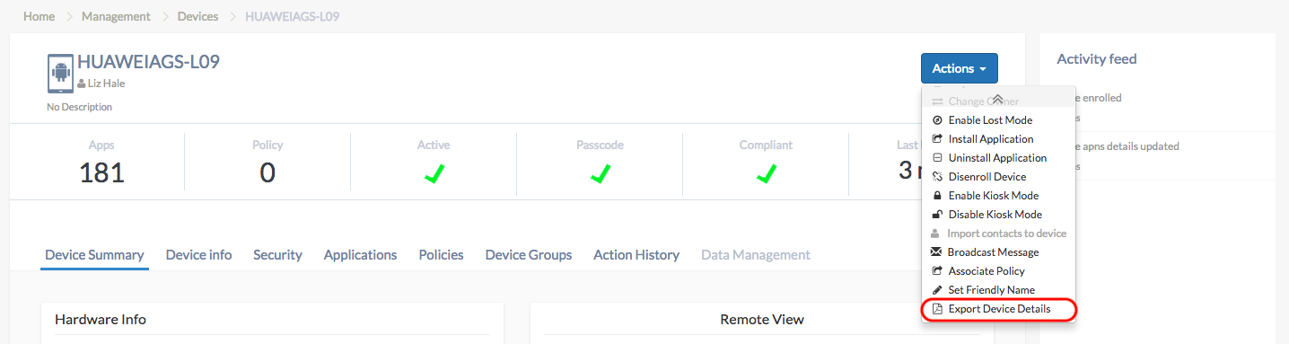Click the Disable Kiosk Mode unlock icon

(x=938, y=215)
